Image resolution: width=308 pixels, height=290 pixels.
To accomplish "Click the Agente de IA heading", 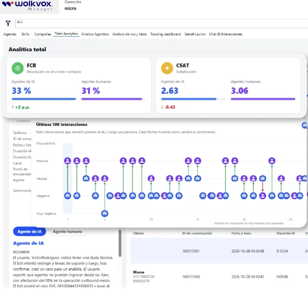I will coord(28,243).
